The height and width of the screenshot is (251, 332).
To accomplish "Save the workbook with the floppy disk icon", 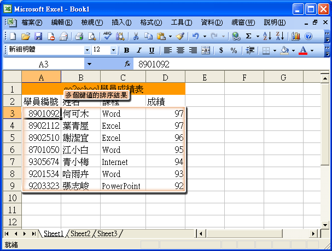I will coord(38,37).
